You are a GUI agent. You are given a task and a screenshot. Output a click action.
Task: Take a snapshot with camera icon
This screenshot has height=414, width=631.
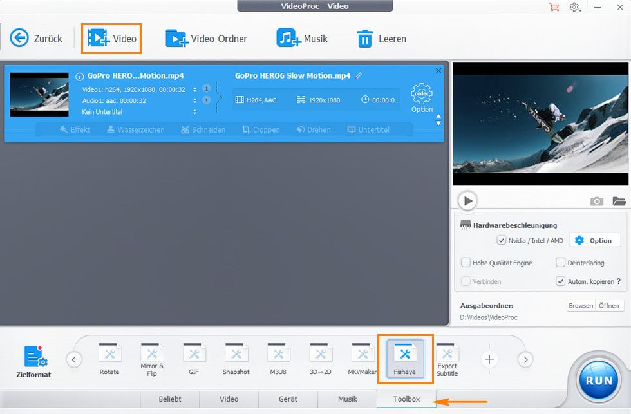click(597, 201)
